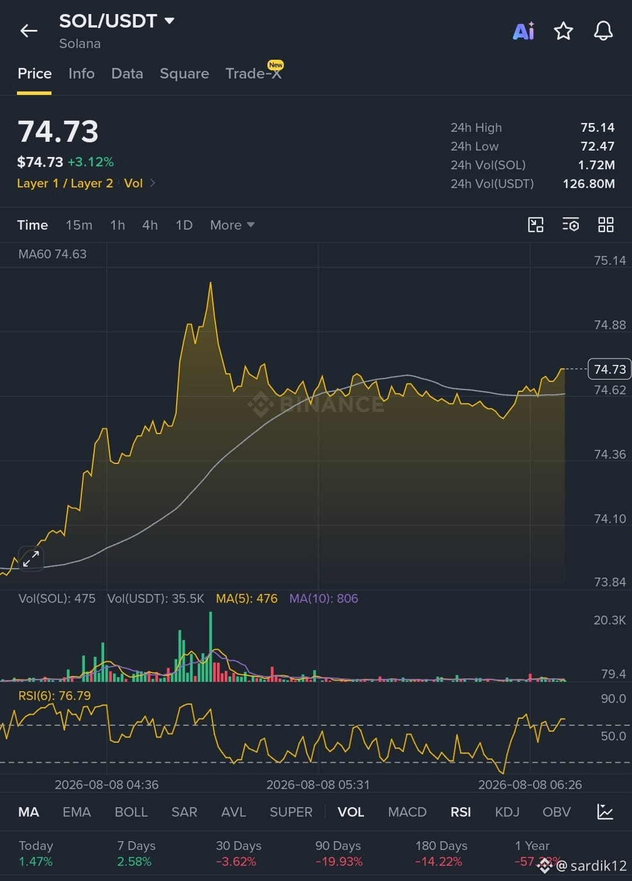Open price alert bell icon

tap(603, 31)
